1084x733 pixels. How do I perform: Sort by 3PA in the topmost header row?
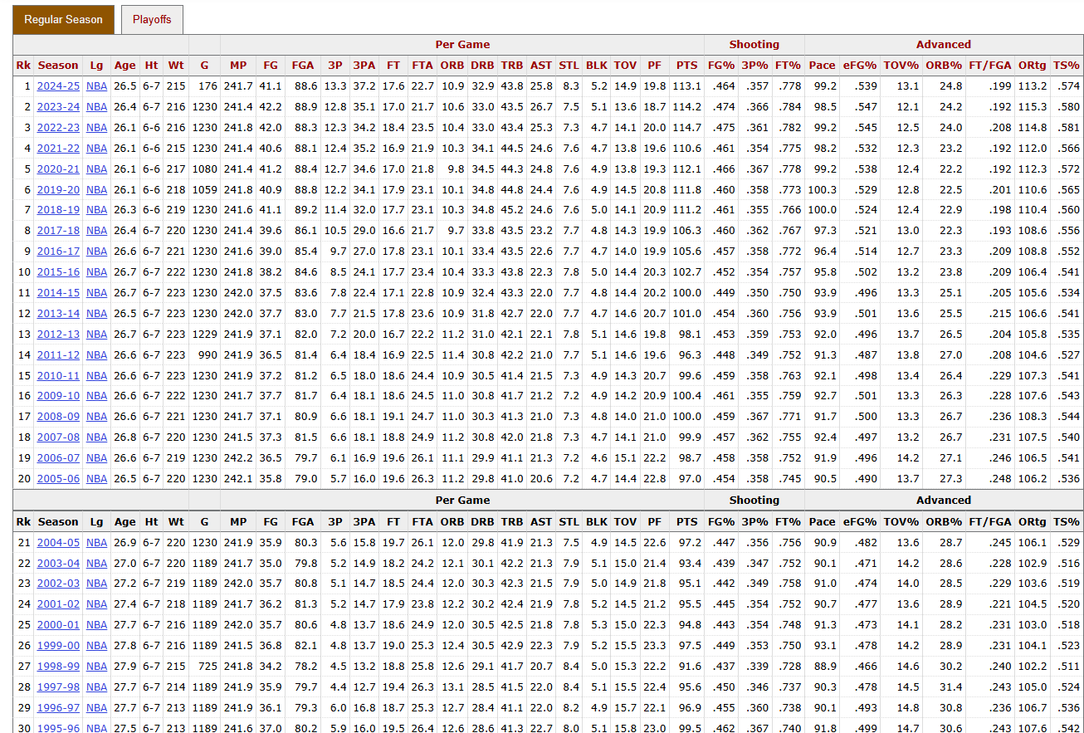tap(364, 66)
